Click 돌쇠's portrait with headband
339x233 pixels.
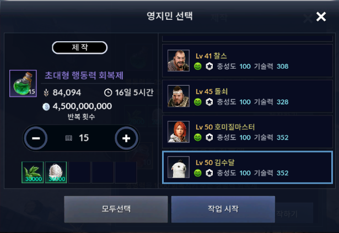point(179,96)
